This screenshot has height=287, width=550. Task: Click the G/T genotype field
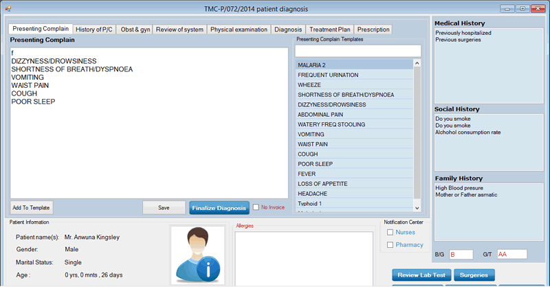[x=512, y=255]
